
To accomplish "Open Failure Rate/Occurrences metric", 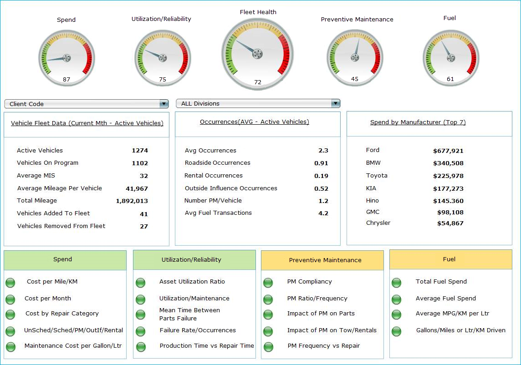I will tap(198, 330).
